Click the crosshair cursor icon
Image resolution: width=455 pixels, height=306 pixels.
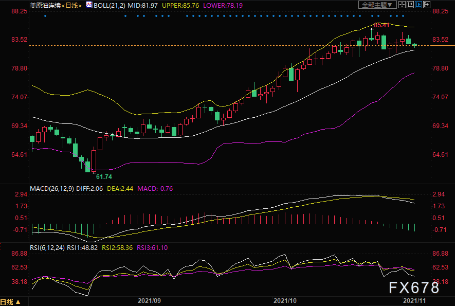point(402,5)
